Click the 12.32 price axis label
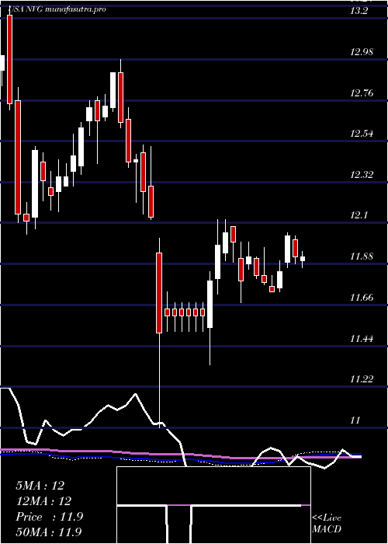Screen dimensions: 388x544 tap(362, 175)
